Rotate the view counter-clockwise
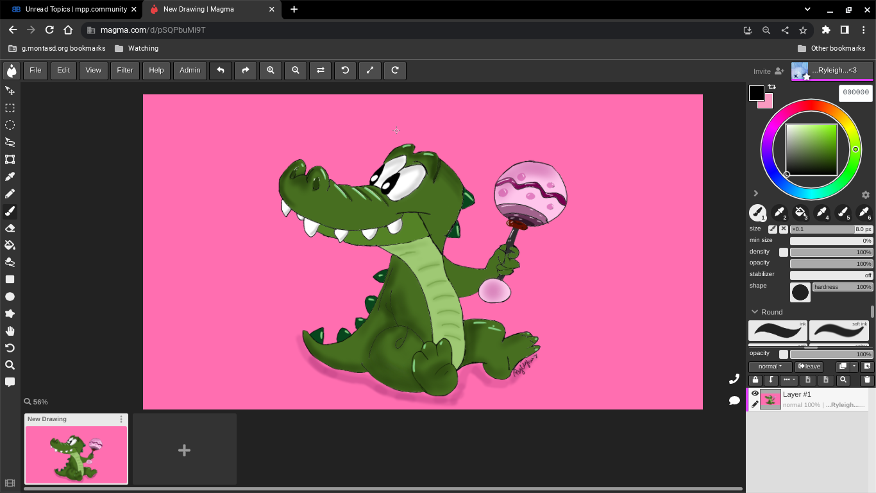The height and width of the screenshot is (493, 876). pos(345,71)
